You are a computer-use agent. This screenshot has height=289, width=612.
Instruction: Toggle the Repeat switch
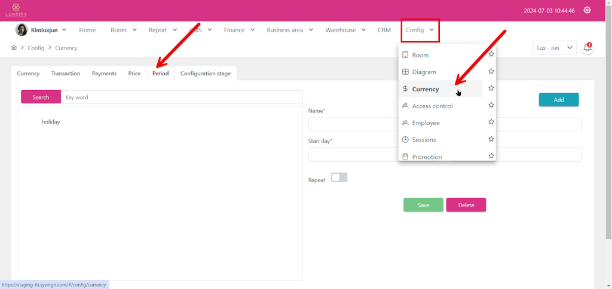[339, 178]
